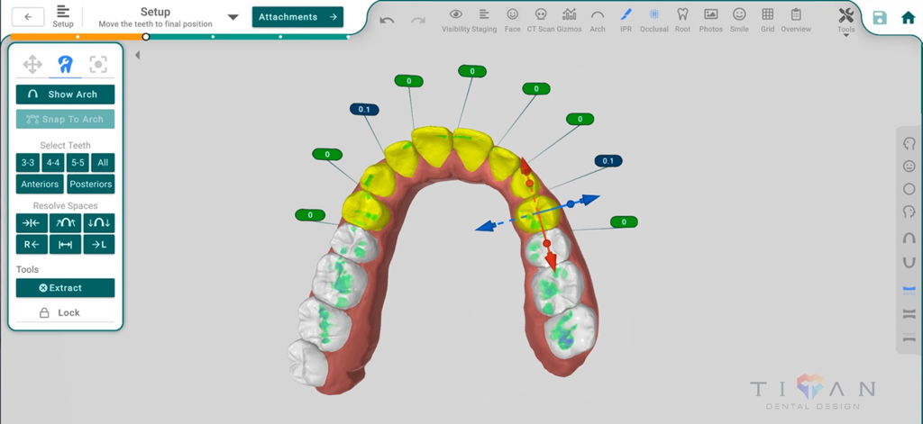Click the undo arrow
923x424 pixels.
[387, 21]
